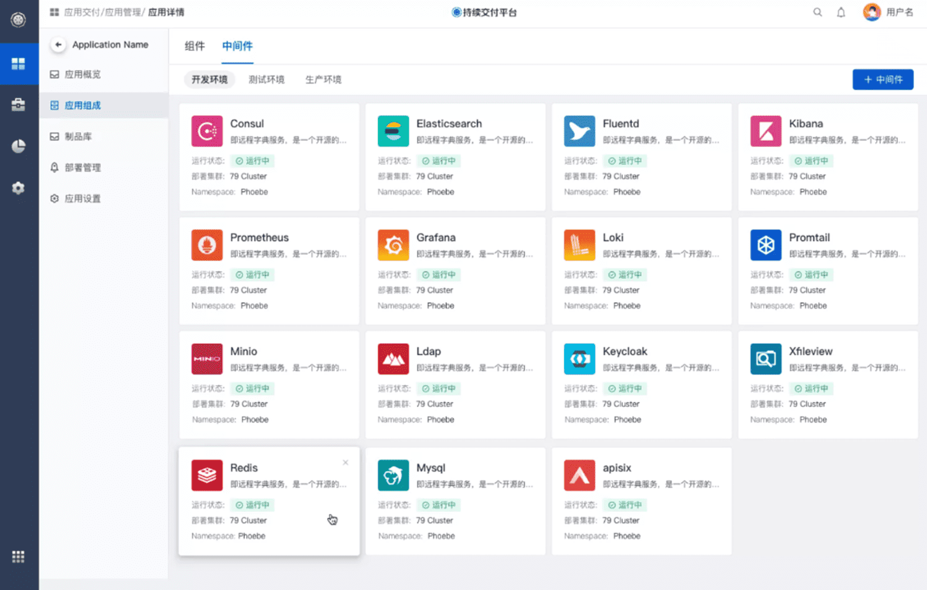
Task: Close the Redis card with X
Action: click(x=345, y=463)
